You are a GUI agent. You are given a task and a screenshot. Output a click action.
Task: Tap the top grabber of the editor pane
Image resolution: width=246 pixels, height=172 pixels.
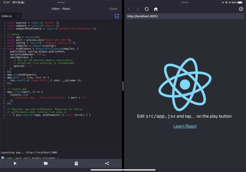(61, 3)
